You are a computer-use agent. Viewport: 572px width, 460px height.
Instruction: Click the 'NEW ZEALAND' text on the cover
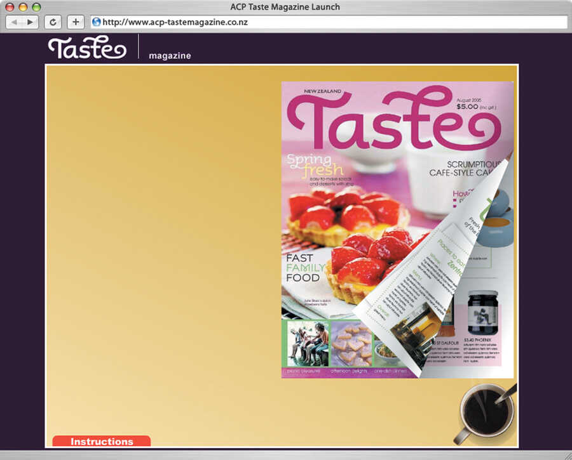[x=322, y=91]
